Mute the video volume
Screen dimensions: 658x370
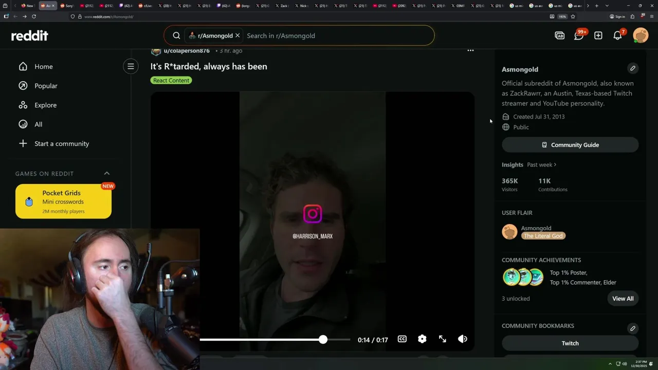coord(463,339)
